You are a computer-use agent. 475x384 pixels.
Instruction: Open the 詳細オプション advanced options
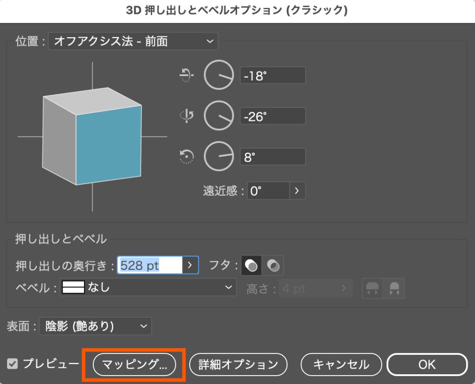[238, 364]
